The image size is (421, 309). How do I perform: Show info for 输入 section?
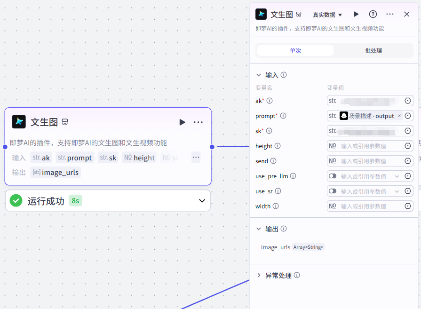tap(284, 75)
